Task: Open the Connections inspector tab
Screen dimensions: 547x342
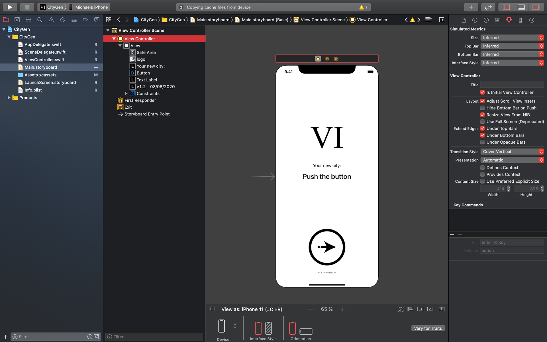Action: [x=532, y=20]
